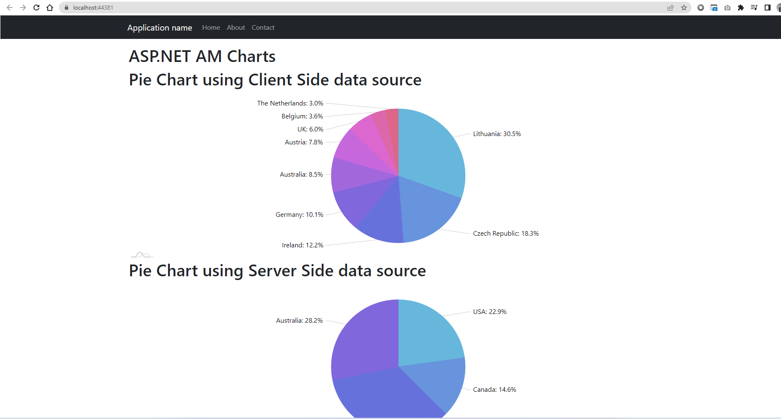The image size is (781, 419).
Task: Open the media control playlist icon
Action: (754, 8)
